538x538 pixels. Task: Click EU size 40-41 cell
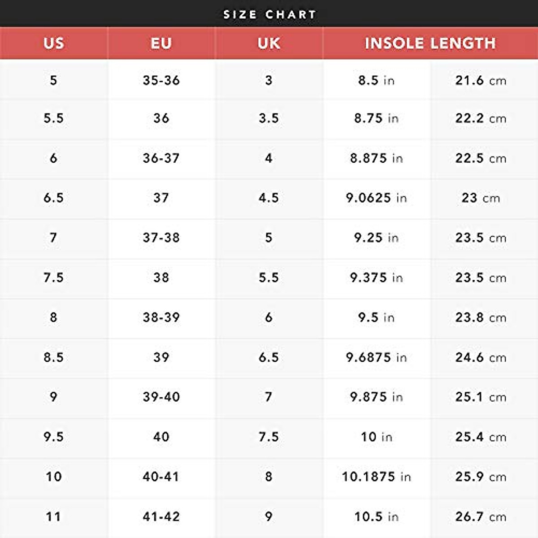(x=161, y=477)
